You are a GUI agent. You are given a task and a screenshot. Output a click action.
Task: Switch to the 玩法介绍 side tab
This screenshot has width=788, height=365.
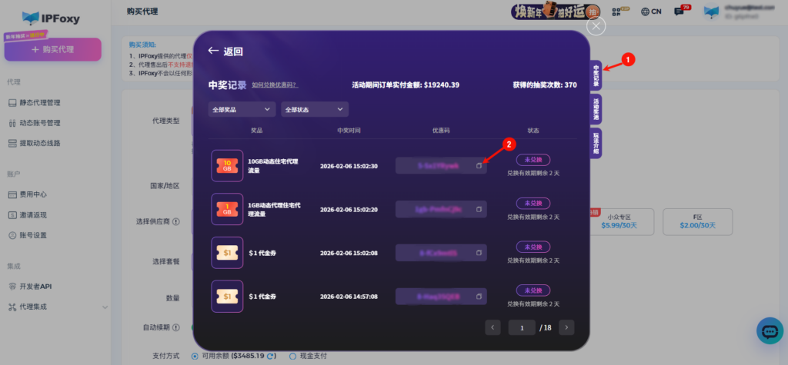tap(596, 142)
